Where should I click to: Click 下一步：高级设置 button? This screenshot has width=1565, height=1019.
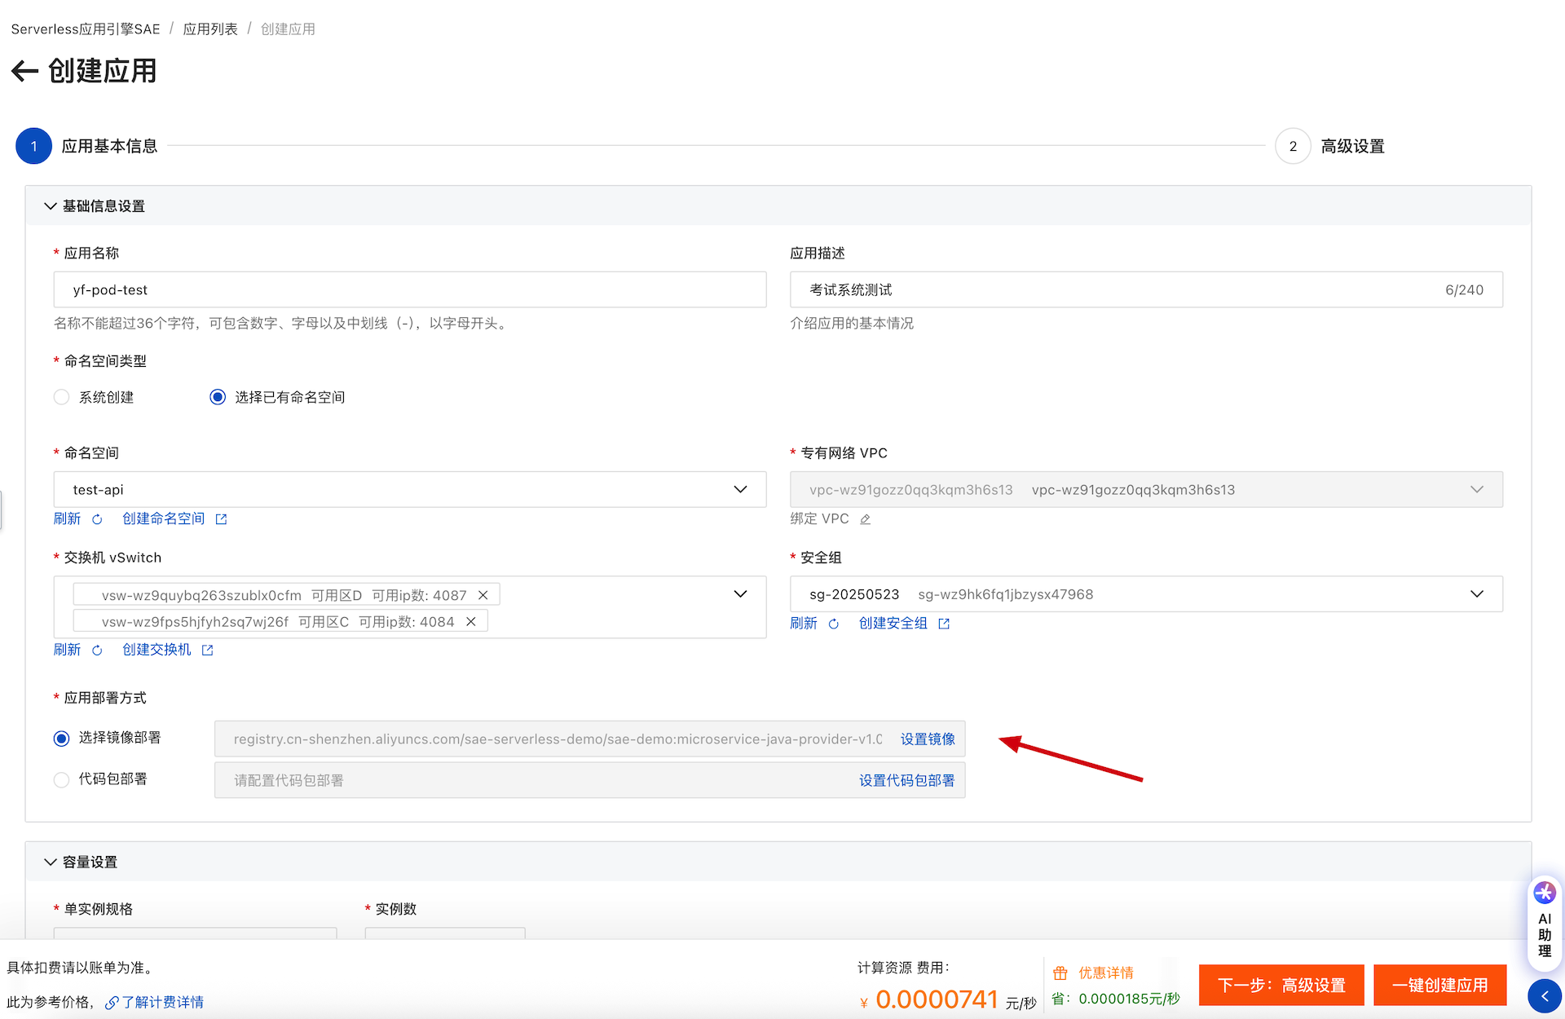pyautogui.click(x=1281, y=985)
